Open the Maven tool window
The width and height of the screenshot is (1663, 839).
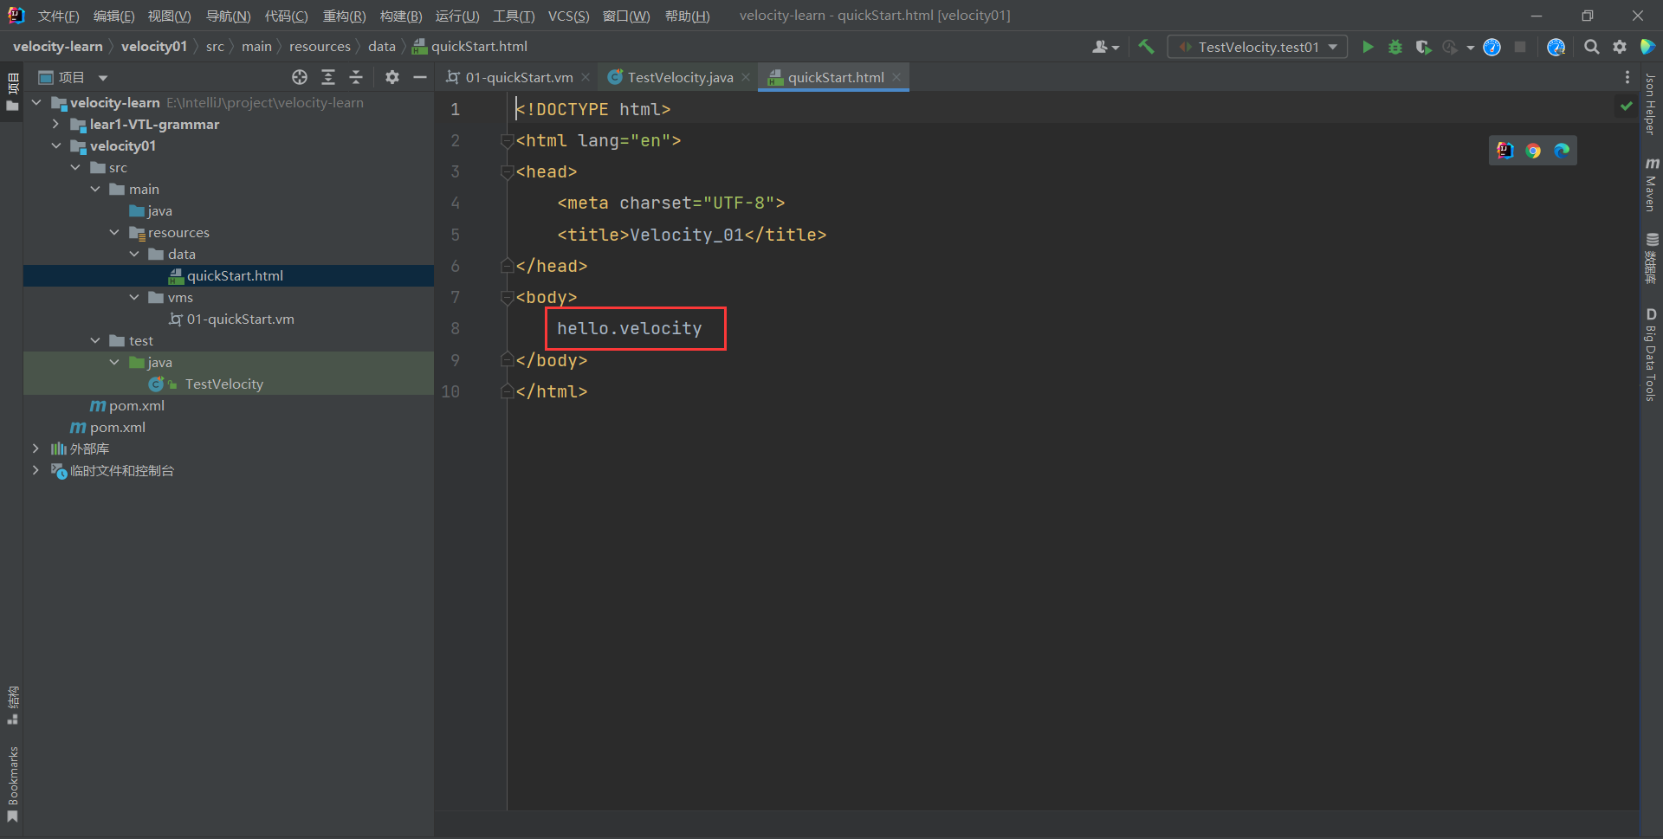(x=1651, y=184)
